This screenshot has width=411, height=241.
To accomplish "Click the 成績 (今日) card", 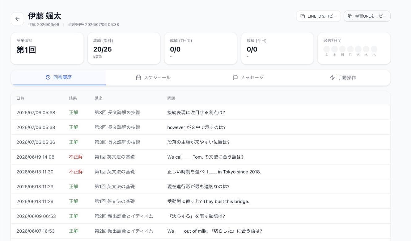I will [x=277, y=48].
